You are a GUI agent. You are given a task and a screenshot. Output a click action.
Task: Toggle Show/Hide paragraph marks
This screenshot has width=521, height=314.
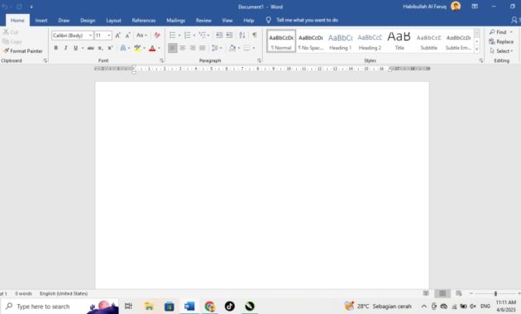coord(255,36)
